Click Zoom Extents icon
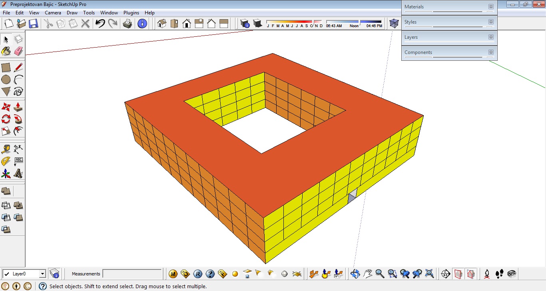Viewport: 546px width, 291px height. click(430, 274)
